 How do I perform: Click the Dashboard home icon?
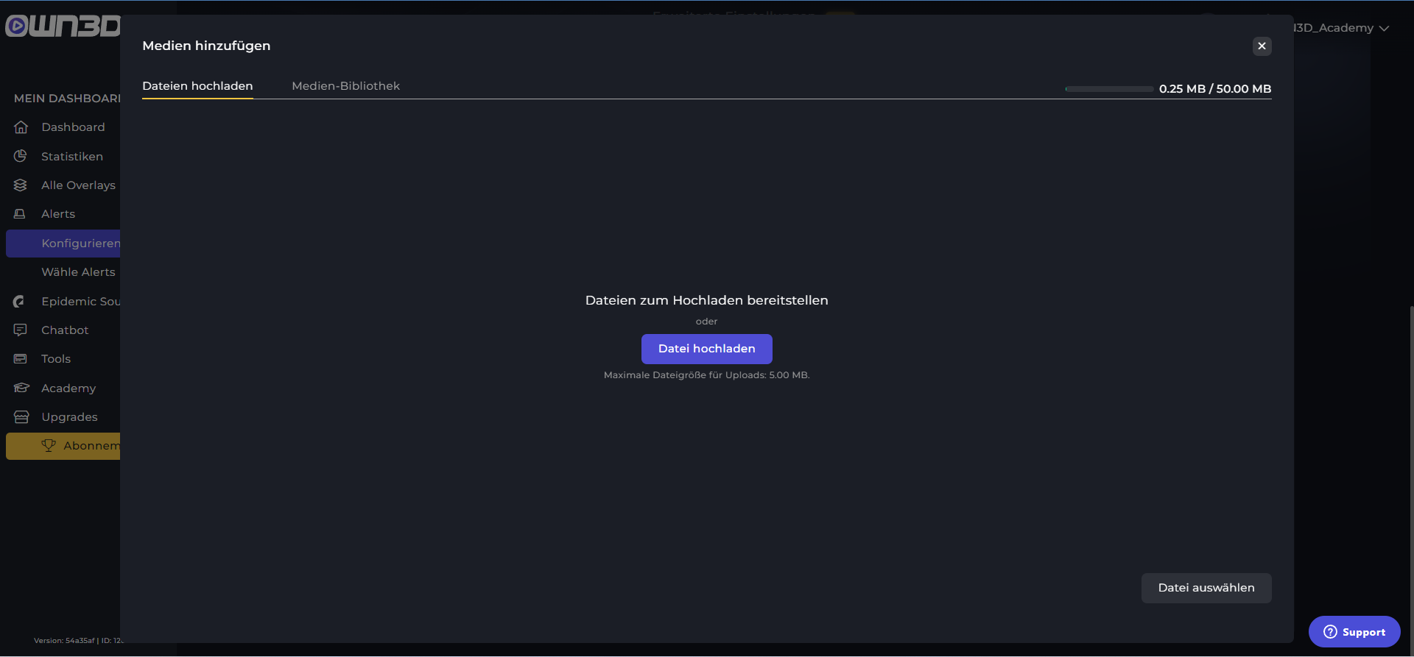(21, 127)
